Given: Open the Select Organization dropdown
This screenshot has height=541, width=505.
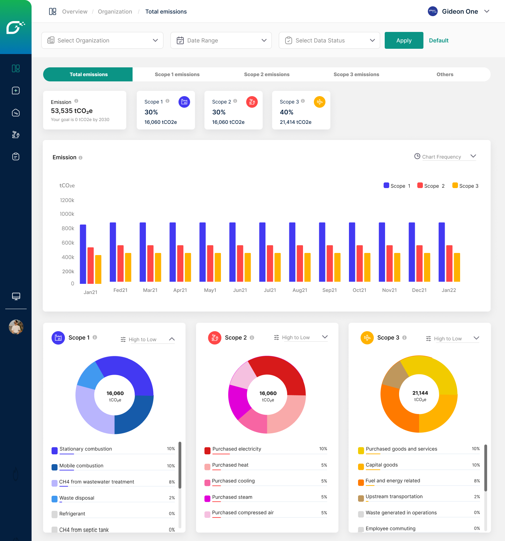Looking at the screenshot, I should (102, 40).
